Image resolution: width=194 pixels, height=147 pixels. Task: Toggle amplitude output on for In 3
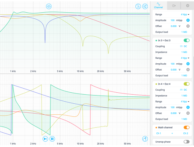[x=188, y=64]
